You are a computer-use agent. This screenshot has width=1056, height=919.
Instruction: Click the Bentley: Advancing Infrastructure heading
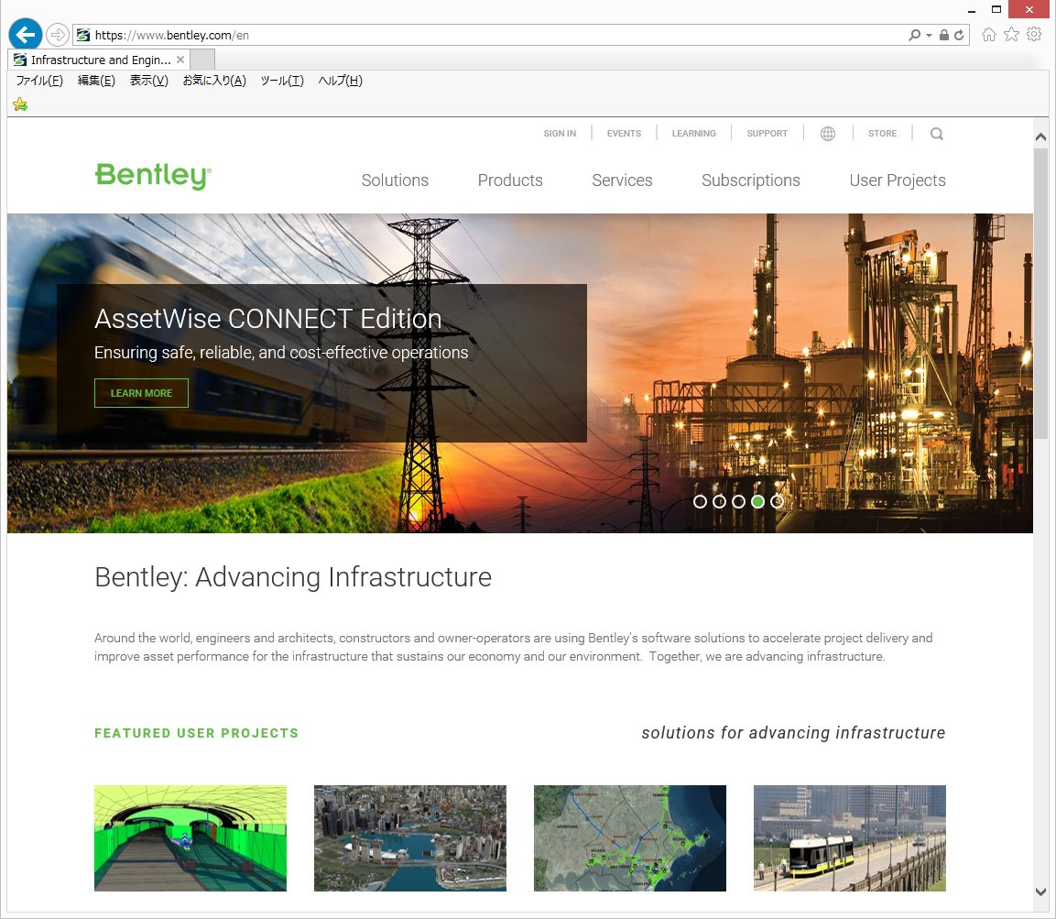[293, 577]
